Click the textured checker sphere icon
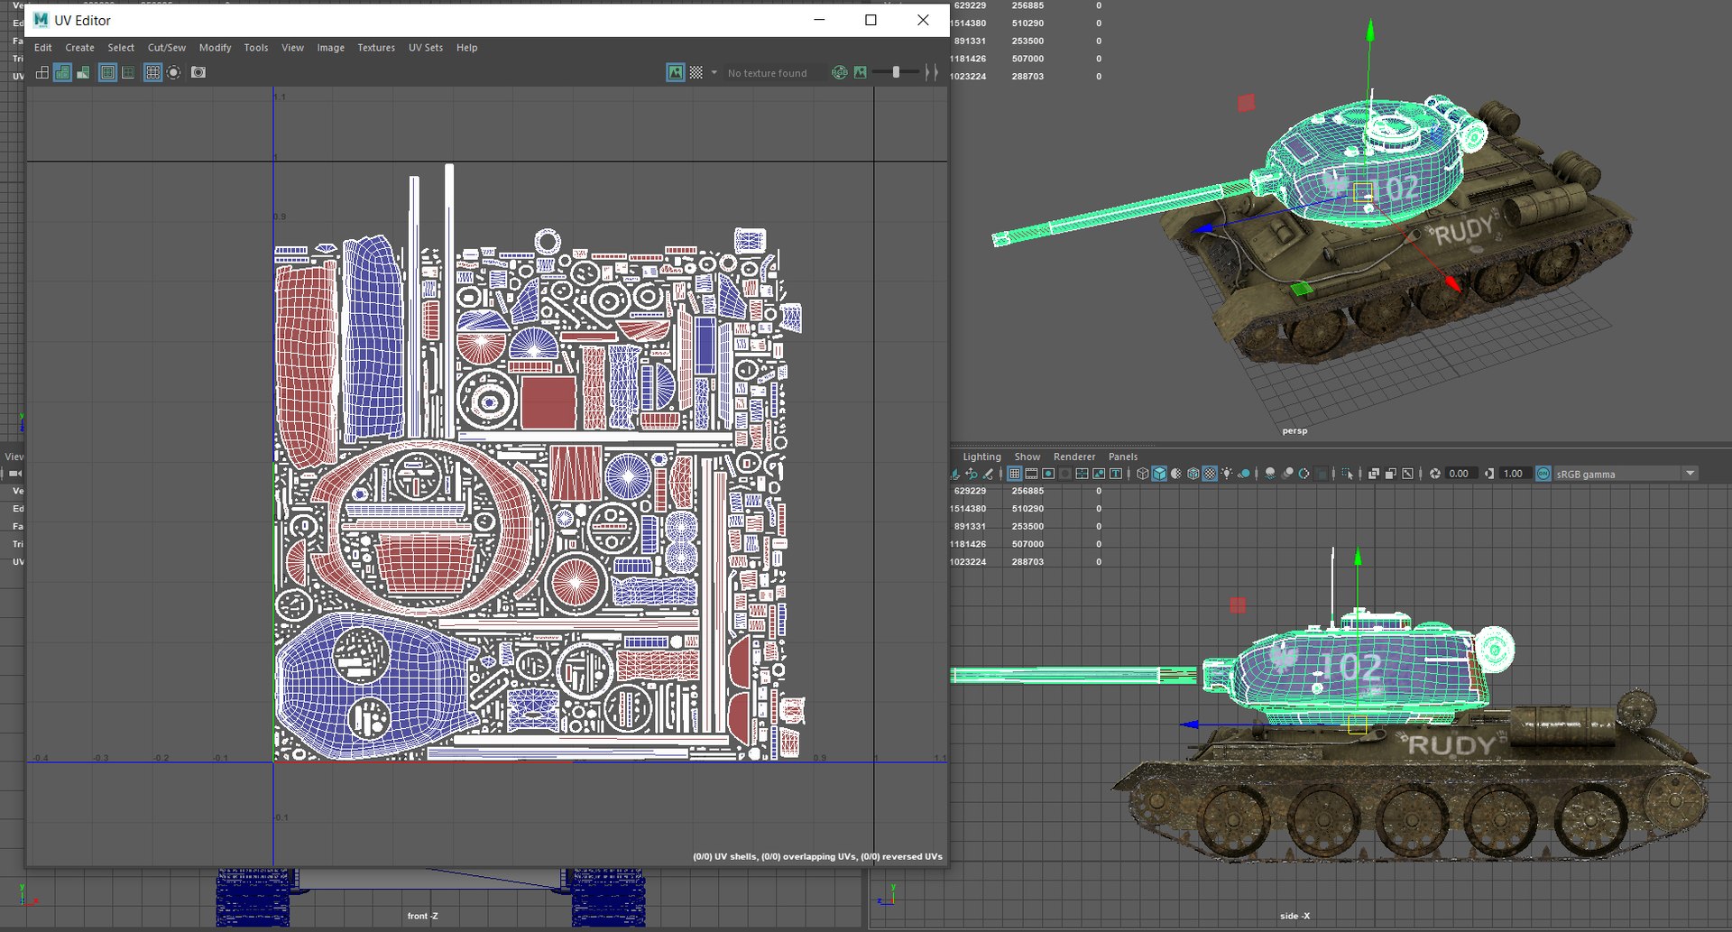 [x=1210, y=474]
